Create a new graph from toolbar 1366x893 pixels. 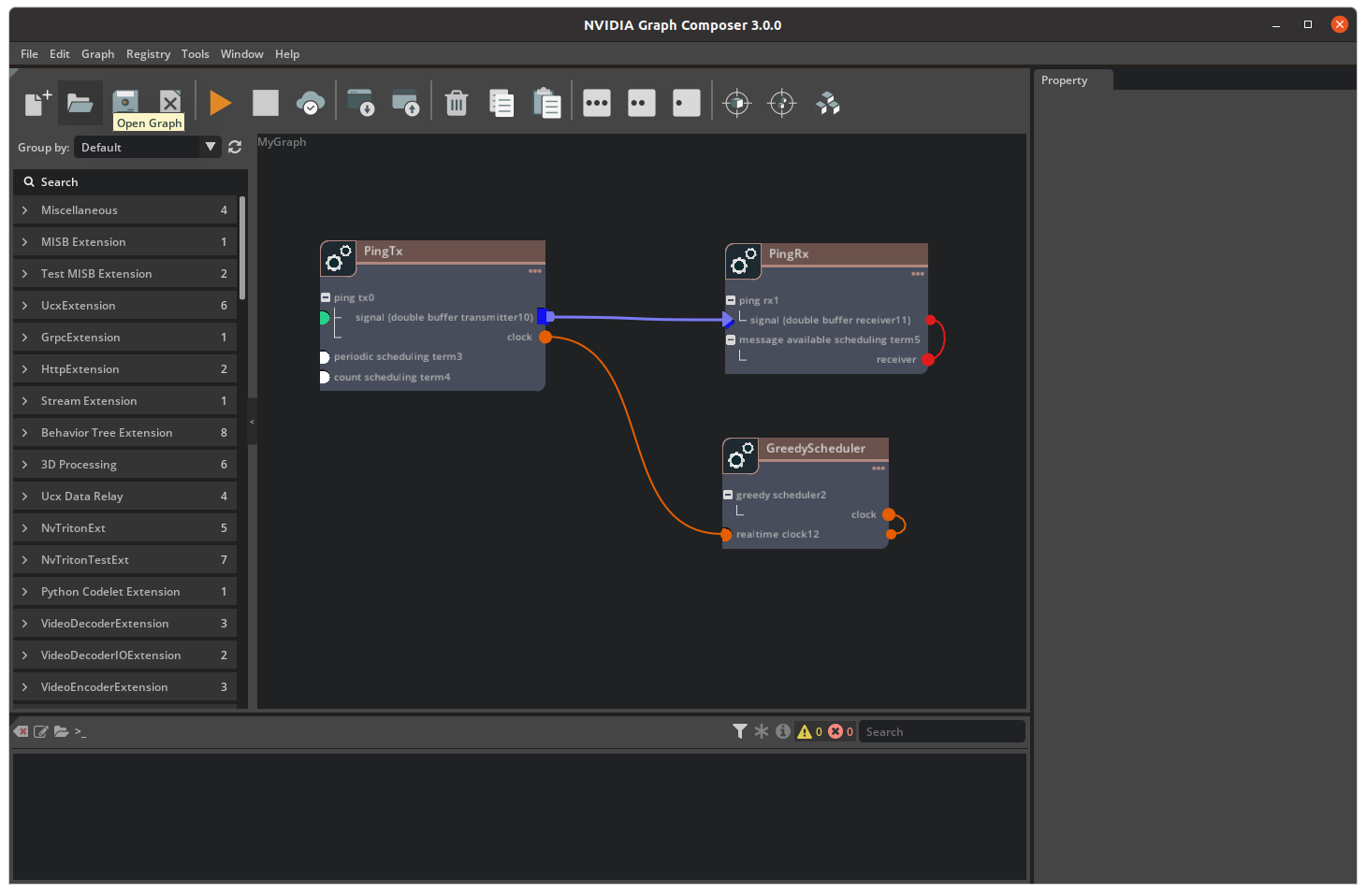pos(36,102)
